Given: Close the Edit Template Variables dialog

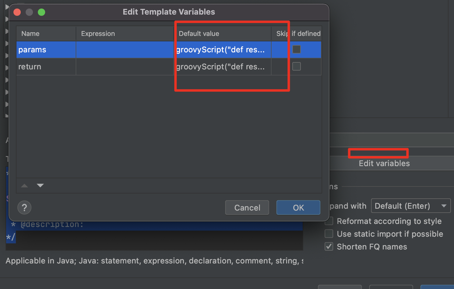Looking at the screenshot, I should point(17,12).
